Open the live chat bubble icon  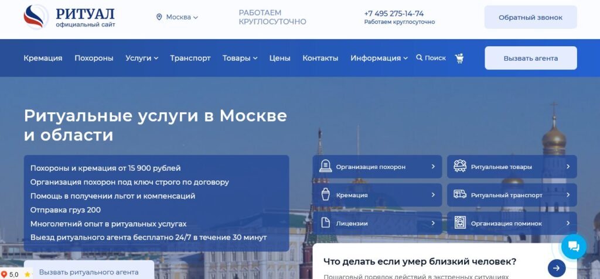click(x=573, y=246)
